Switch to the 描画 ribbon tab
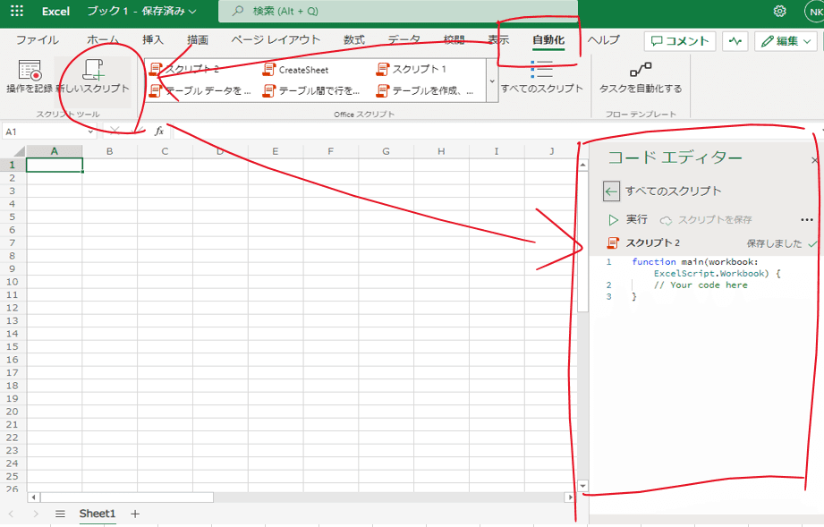The image size is (824, 527). pyautogui.click(x=198, y=40)
